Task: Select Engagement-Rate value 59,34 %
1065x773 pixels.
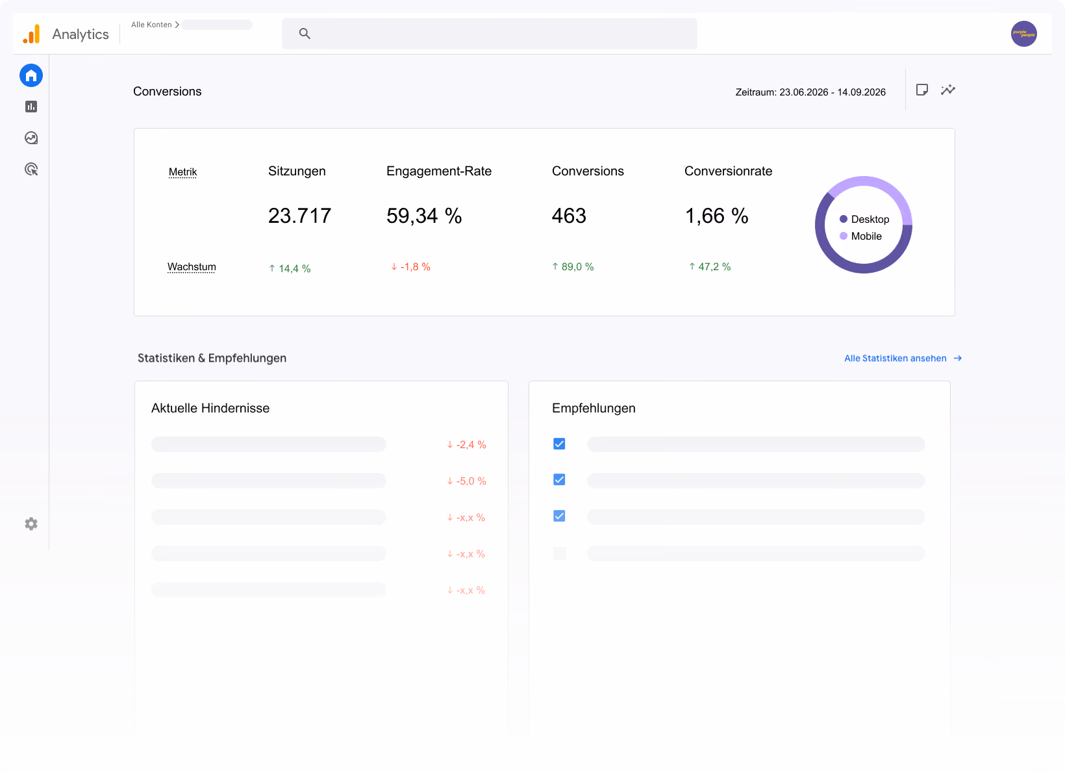Action: [424, 216]
